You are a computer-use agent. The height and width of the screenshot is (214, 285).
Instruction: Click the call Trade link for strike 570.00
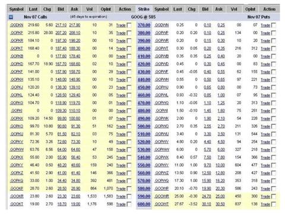click(x=121, y=181)
